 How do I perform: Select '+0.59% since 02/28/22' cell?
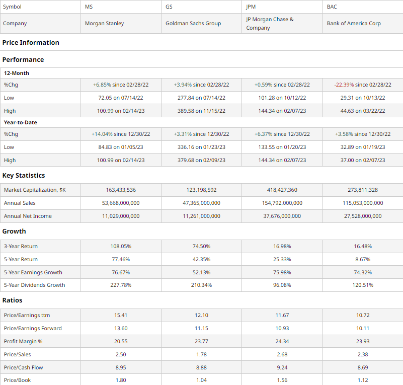282,85
